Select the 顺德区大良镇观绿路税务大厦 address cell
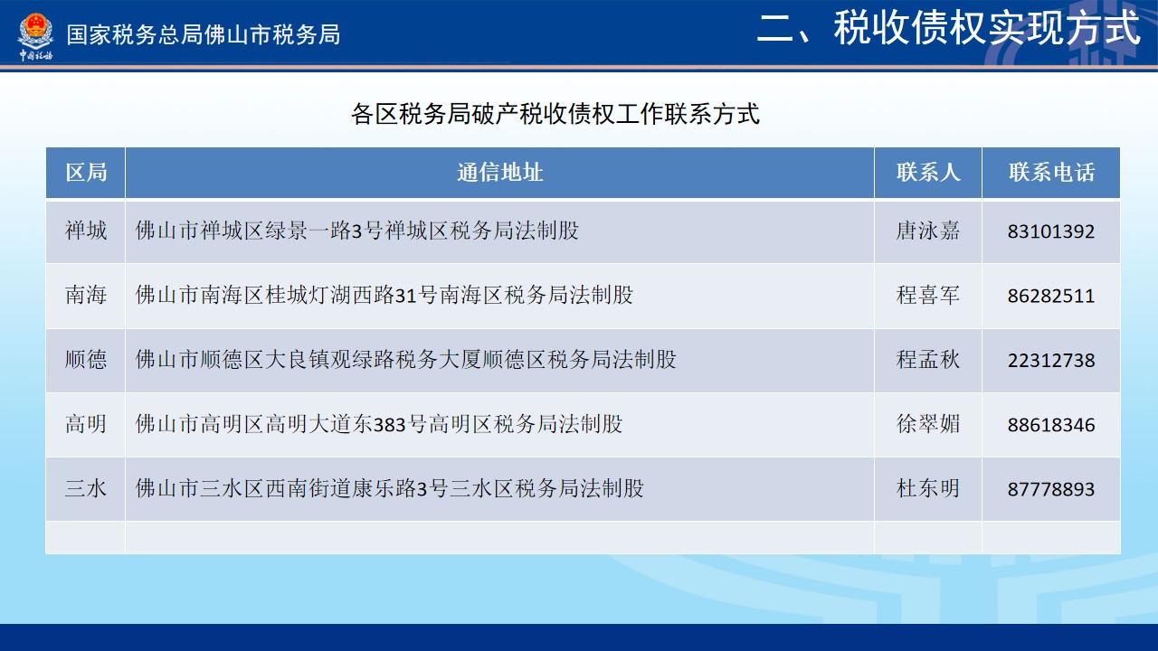This screenshot has height=651, width=1158. [x=500, y=360]
